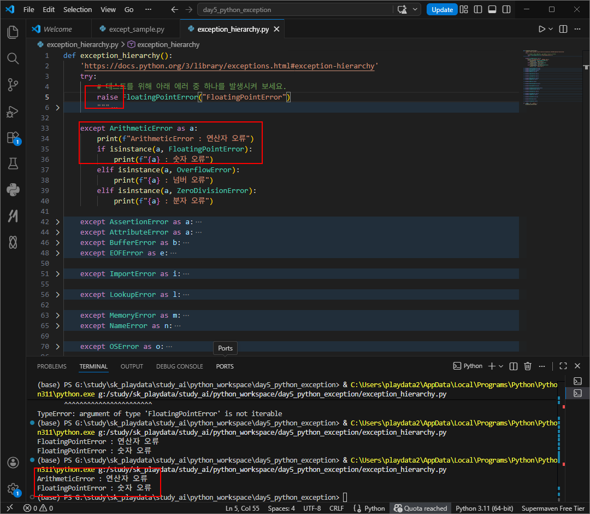The image size is (590, 514).
Task: Switch to DEBUG CONSOLE panel tab
Action: coord(180,366)
